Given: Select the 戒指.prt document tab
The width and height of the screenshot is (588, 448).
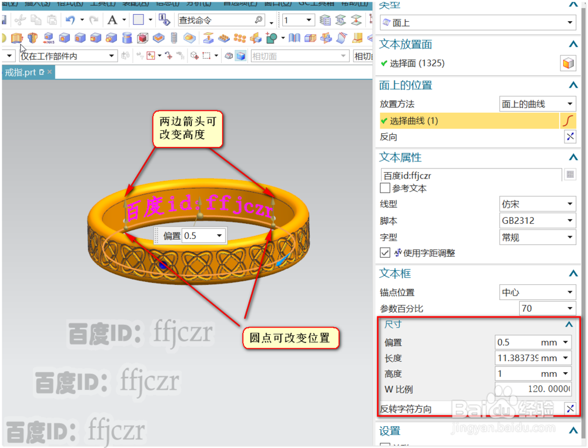Looking at the screenshot, I should tap(22, 73).
